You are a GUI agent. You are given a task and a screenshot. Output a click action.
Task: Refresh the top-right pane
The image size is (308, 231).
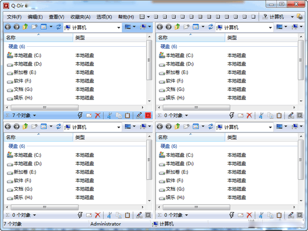(x=210, y=27)
